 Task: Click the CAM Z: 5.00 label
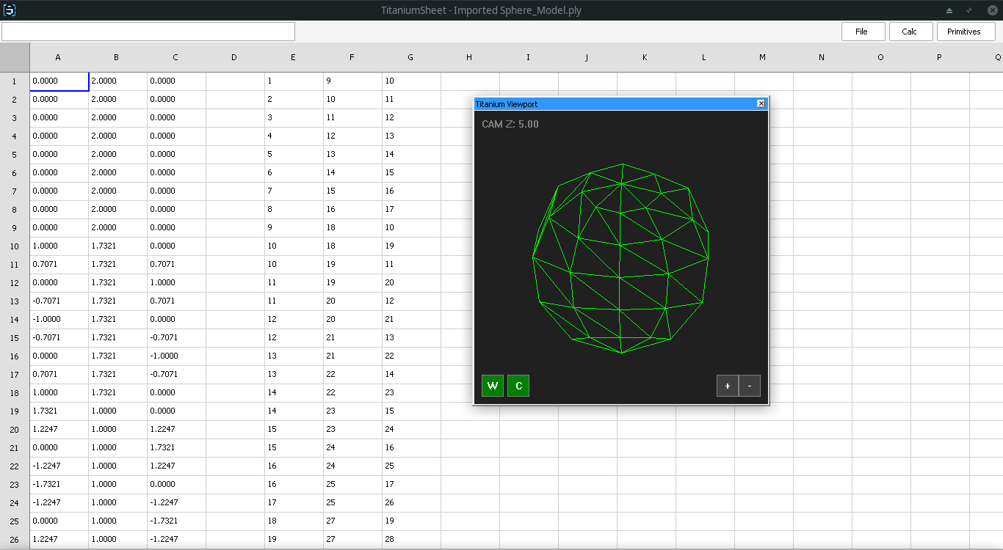[510, 124]
